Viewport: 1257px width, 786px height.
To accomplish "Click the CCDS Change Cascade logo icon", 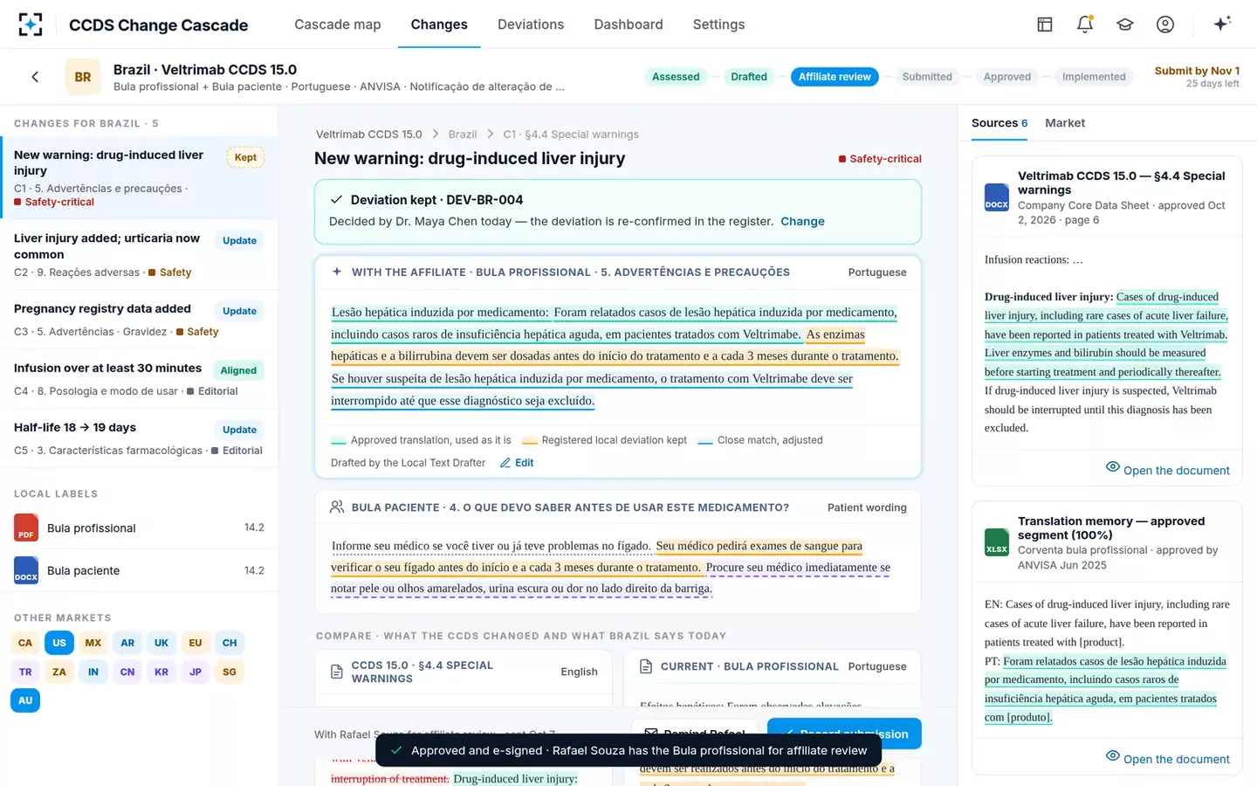I will click(x=31, y=24).
